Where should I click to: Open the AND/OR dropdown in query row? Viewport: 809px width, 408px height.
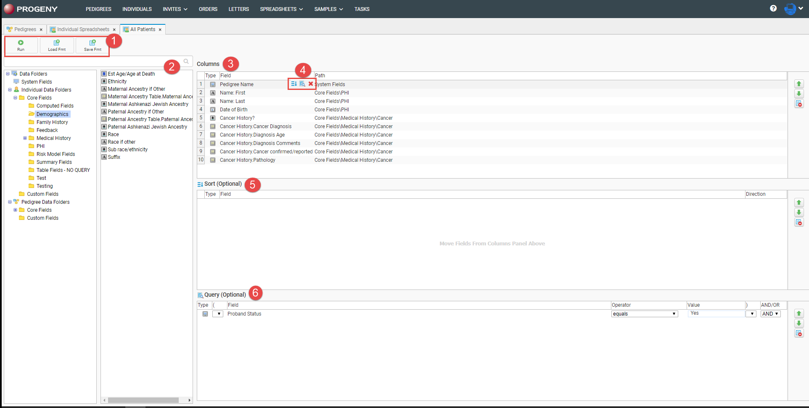[770, 313]
